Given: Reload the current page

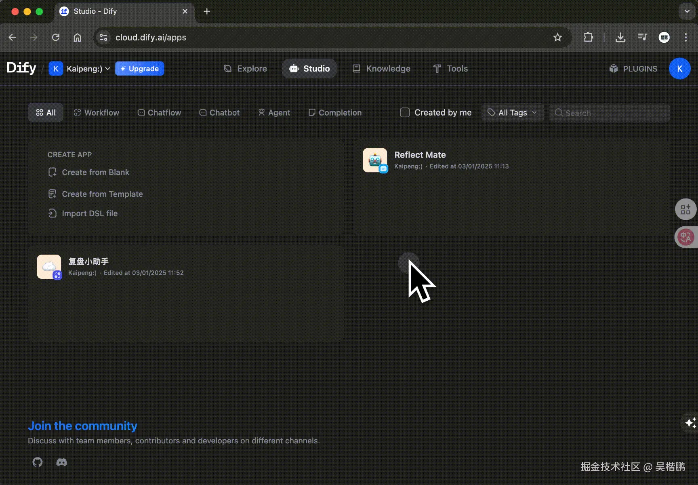Looking at the screenshot, I should coord(56,38).
